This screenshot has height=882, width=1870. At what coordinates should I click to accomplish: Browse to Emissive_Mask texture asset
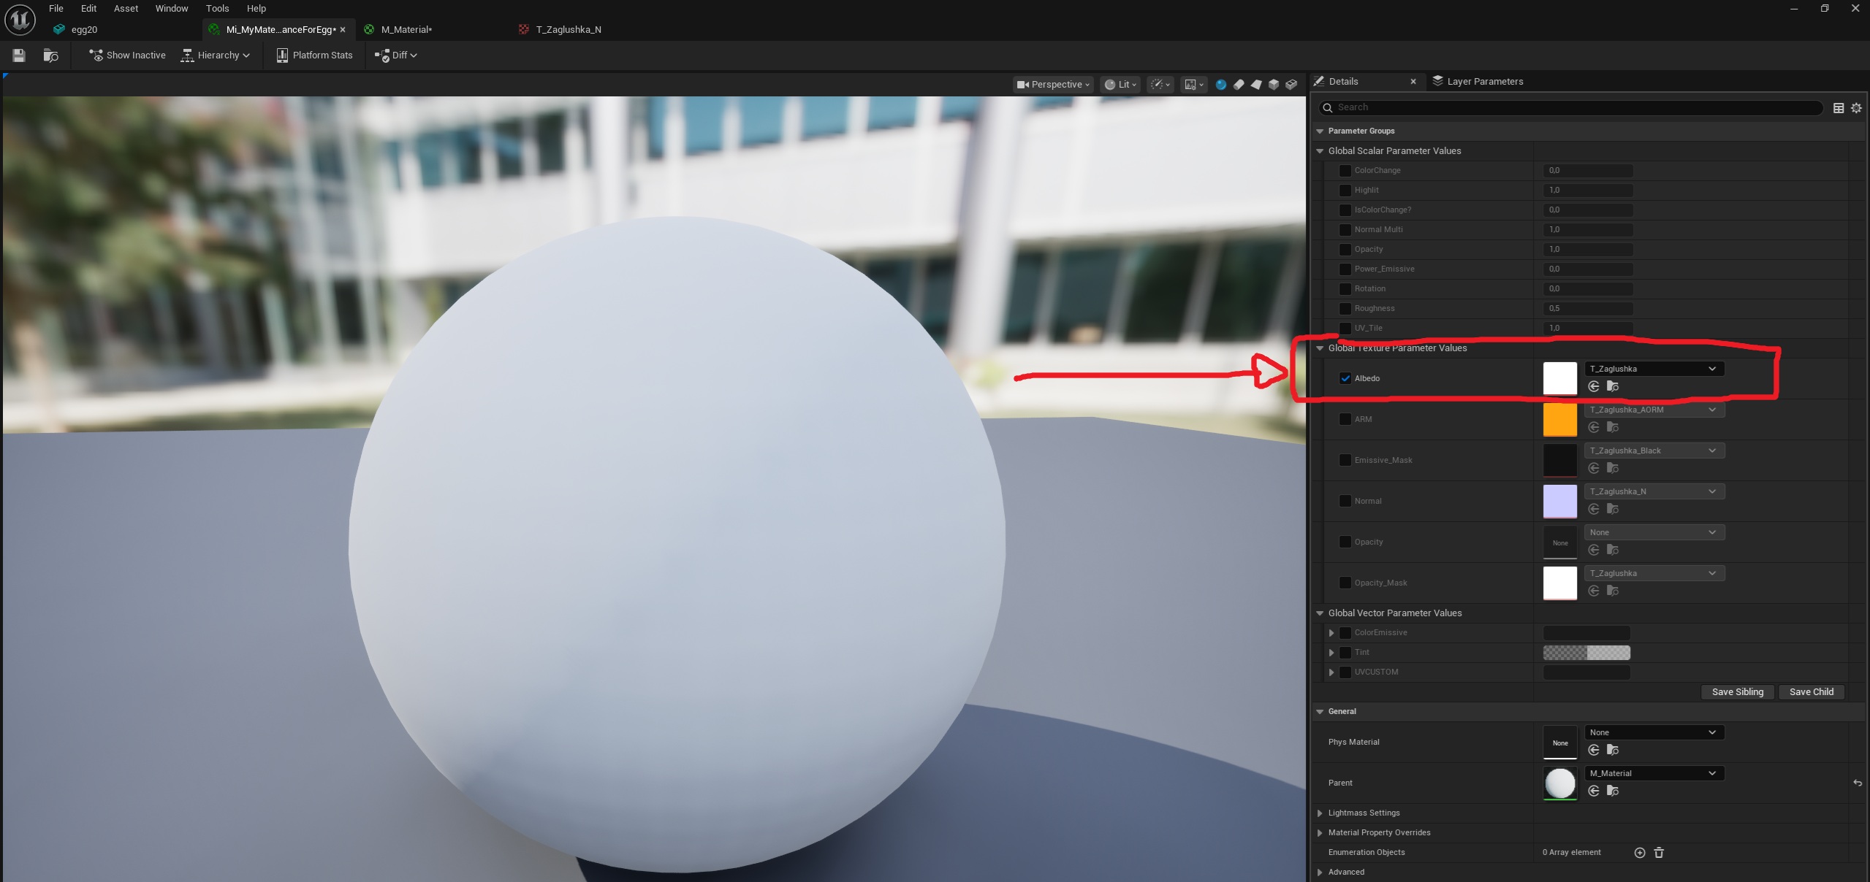click(x=1613, y=468)
